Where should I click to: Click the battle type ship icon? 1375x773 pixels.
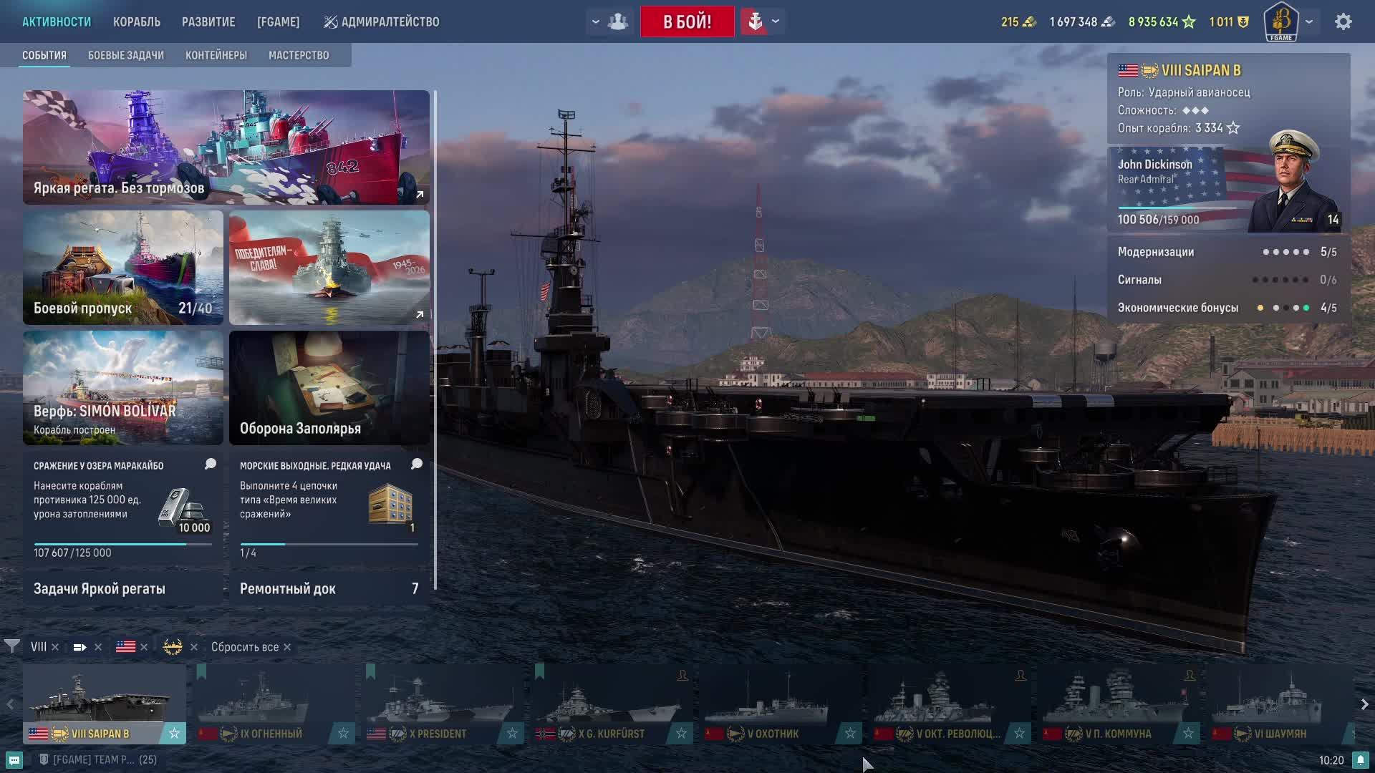(x=755, y=21)
